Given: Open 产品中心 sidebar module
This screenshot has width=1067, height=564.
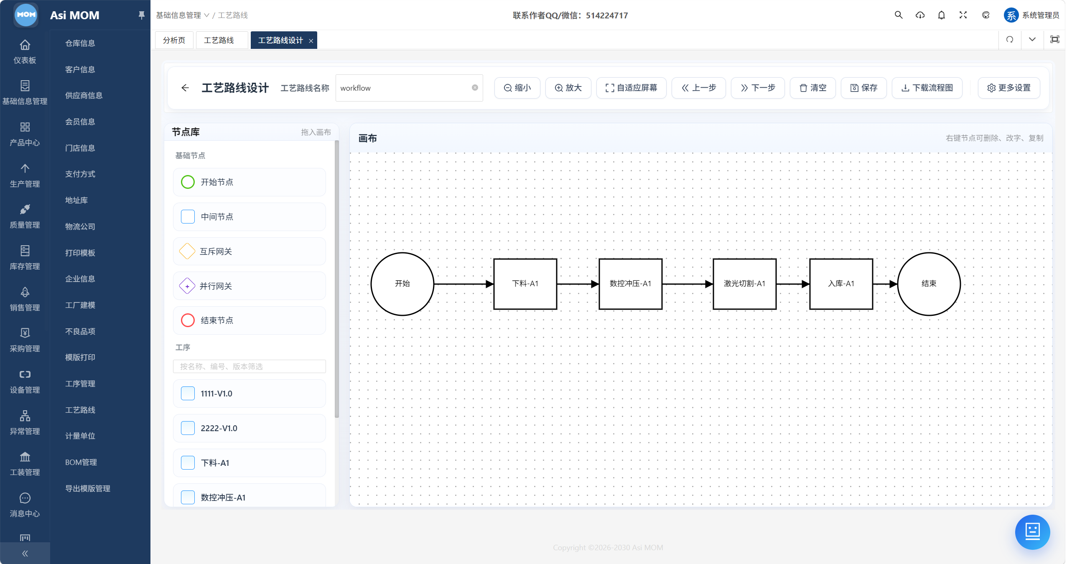Looking at the screenshot, I should (25, 134).
